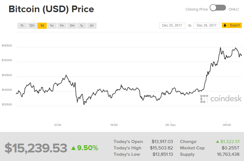Open the start date field Dec 25, 2017

coord(172,25)
